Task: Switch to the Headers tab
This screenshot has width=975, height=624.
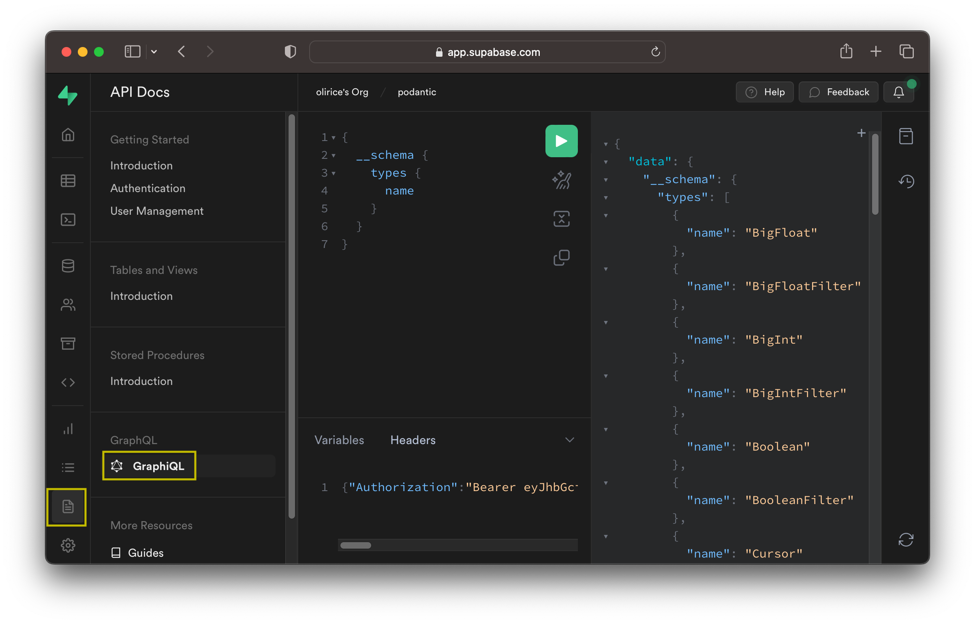Action: (413, 440)
